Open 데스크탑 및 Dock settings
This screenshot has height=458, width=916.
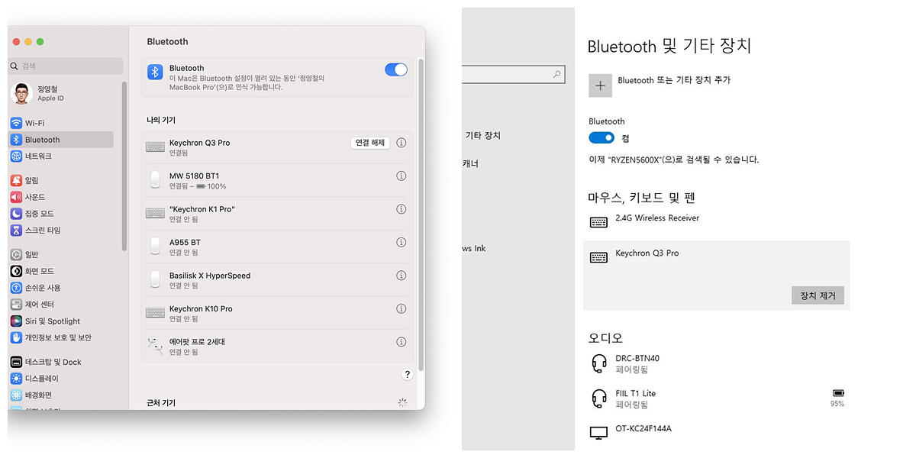click(61, 362)
